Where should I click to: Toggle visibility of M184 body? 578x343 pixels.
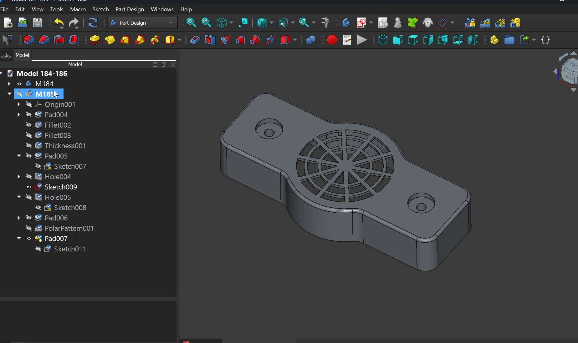pyautogui.click(x=19, y=84)
